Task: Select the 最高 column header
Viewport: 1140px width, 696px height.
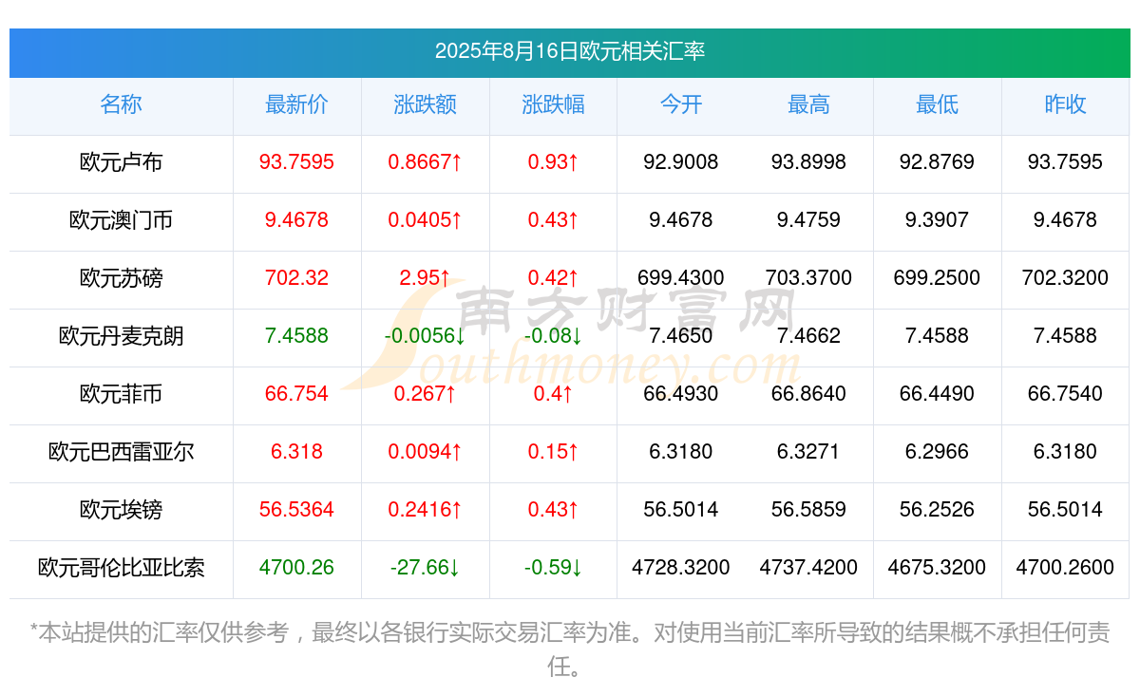Action: 808,104
